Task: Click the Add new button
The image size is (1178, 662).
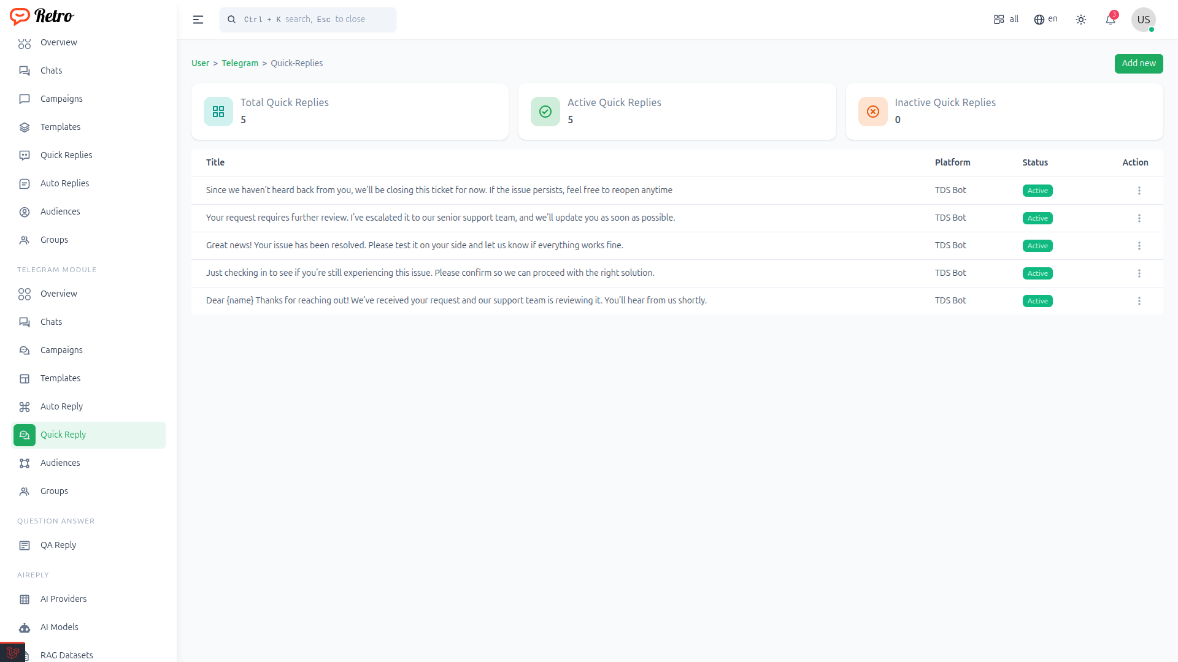Action: click(1138, 63)
